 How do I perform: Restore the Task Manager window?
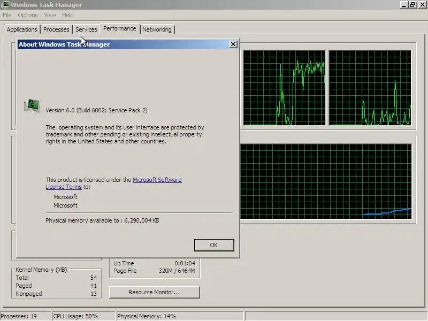[x=412, y=4]
